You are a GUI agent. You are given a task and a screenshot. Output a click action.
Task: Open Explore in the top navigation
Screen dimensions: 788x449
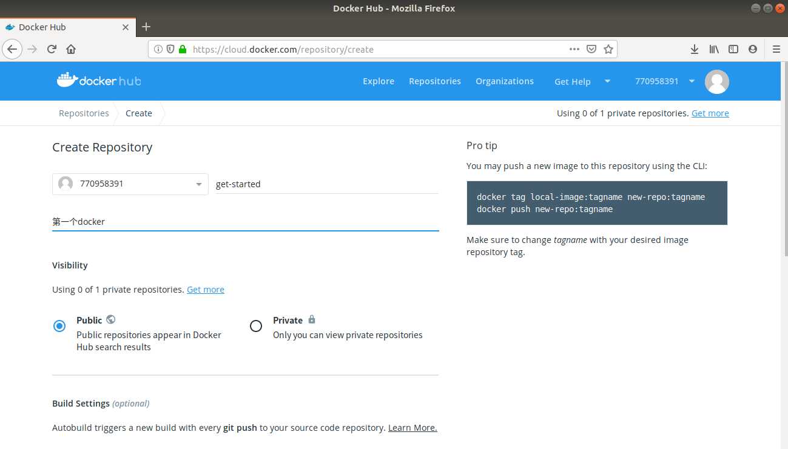pyautogui.click(x=379, y=81)
